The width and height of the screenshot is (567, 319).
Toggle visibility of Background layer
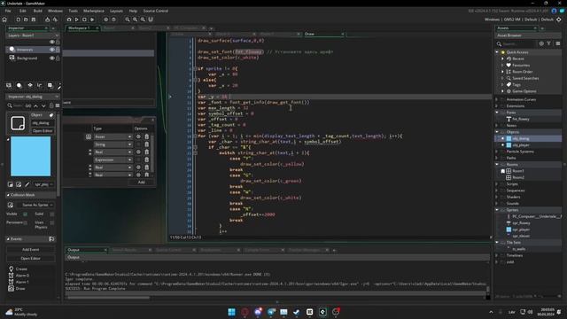(x=52, y=58)
